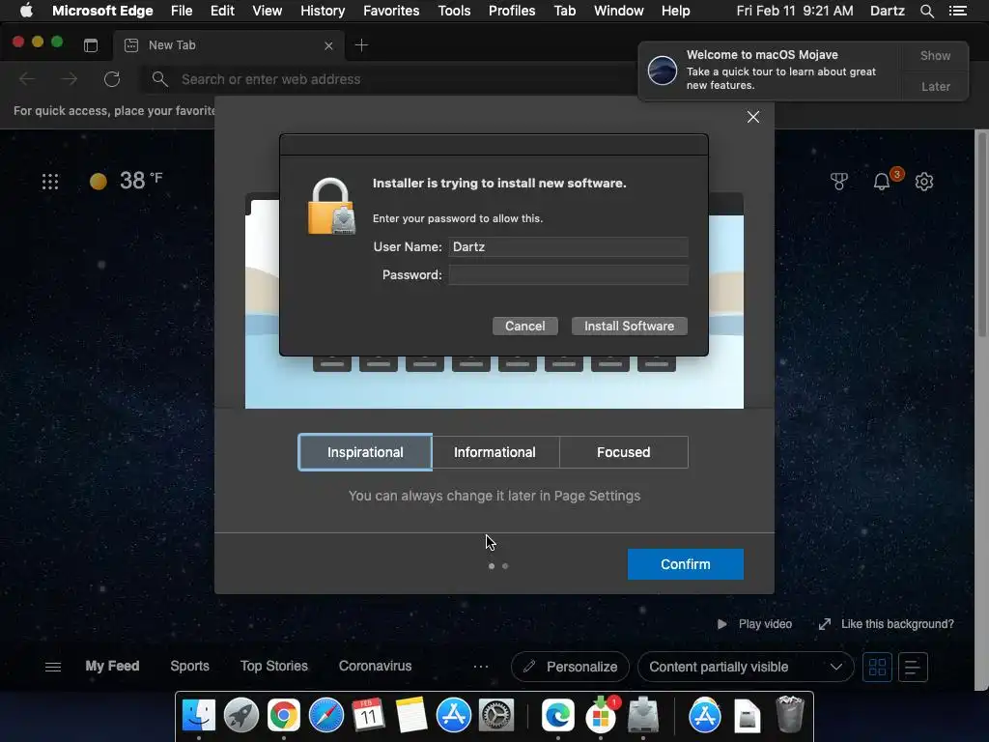
Task: Expand Content partially visible dropdown
Action: (746, 667)
